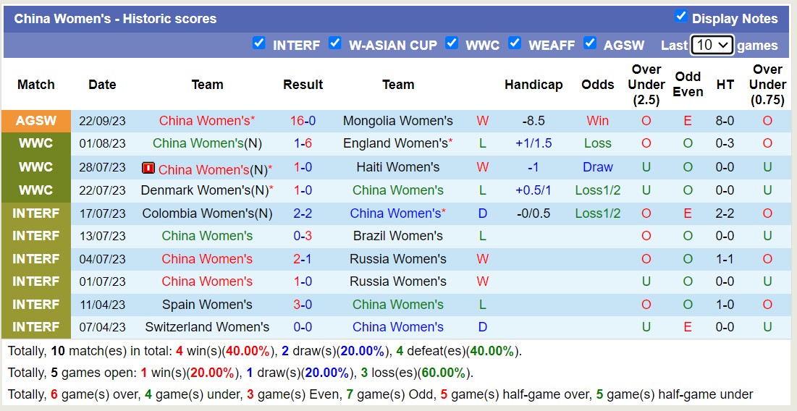Screen dimensions: 797x411
Task: Toggle the AGSW competition checkbox
Action: pyautogui.click(x=590, y=43)
